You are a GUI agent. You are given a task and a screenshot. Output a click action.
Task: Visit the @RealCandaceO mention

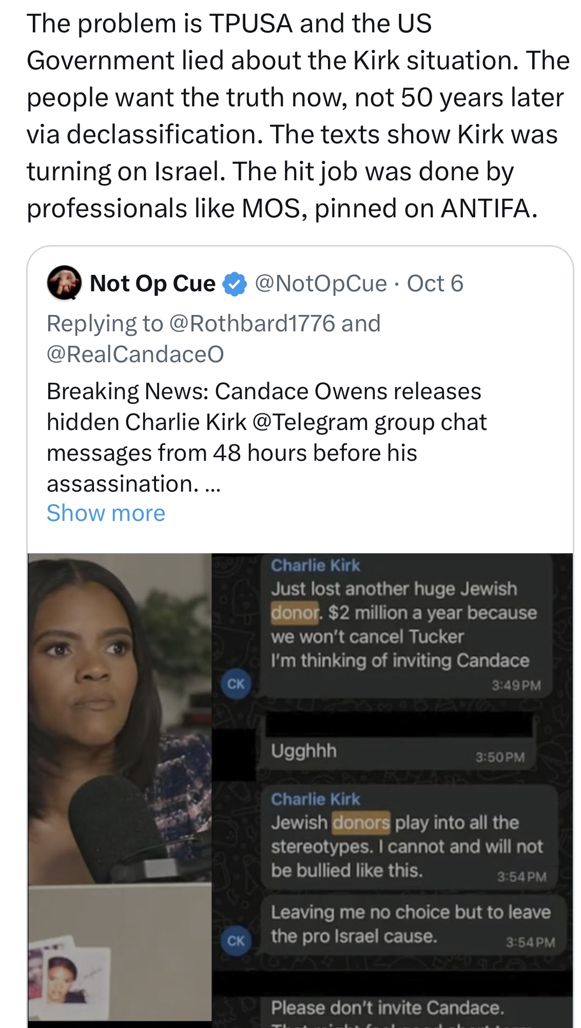(x=135, y=354)
